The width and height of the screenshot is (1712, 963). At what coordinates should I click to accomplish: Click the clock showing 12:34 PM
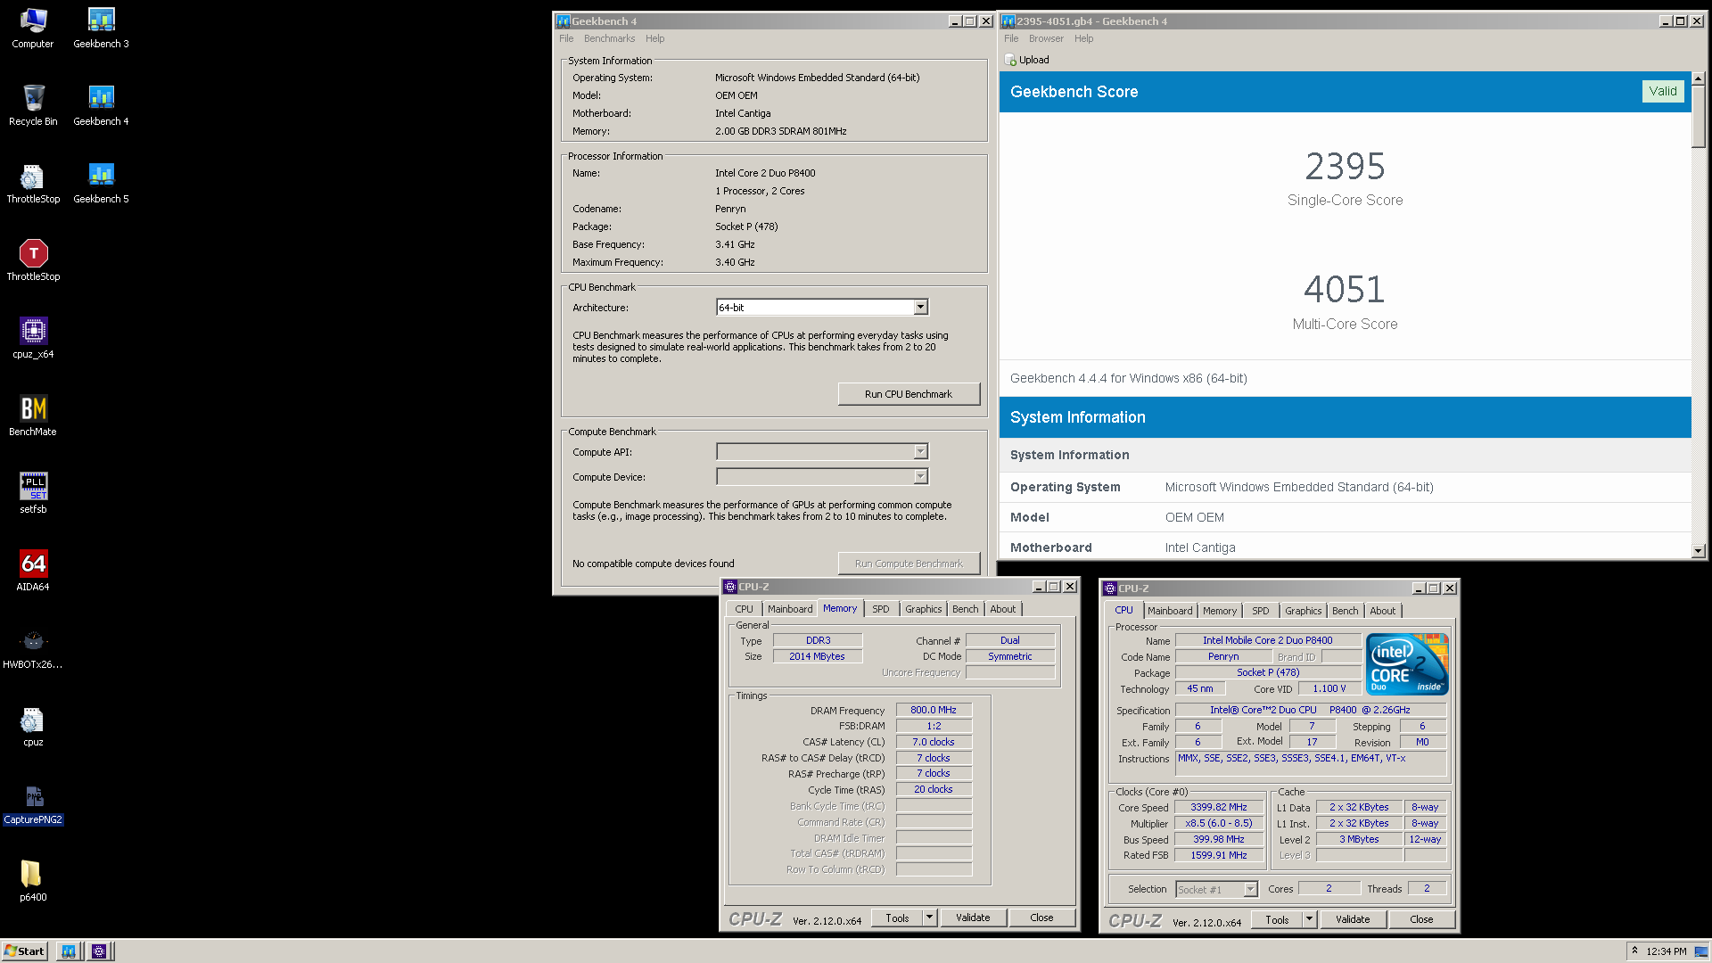pyautogui.click(x=1666, y=951)
